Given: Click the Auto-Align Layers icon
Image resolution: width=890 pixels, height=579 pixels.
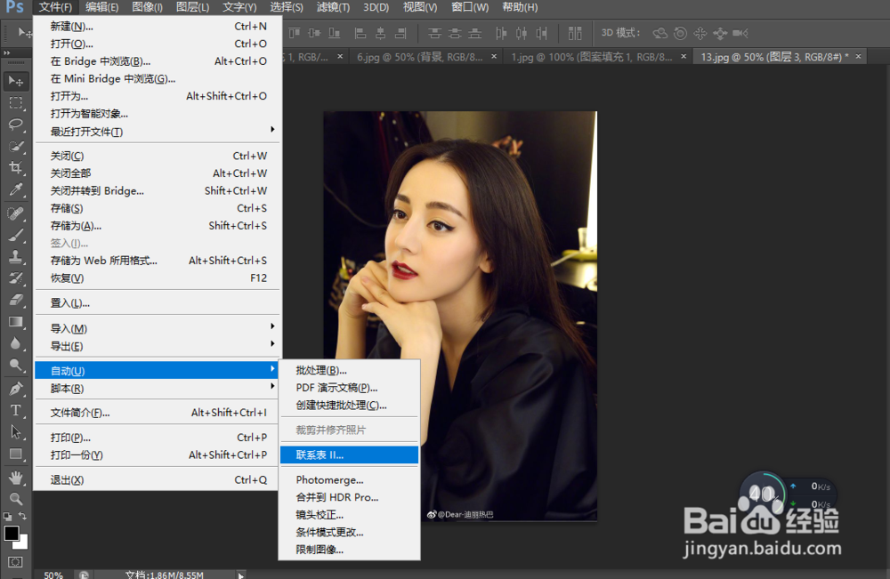Looking at the screenshot, I should (575, 33).
